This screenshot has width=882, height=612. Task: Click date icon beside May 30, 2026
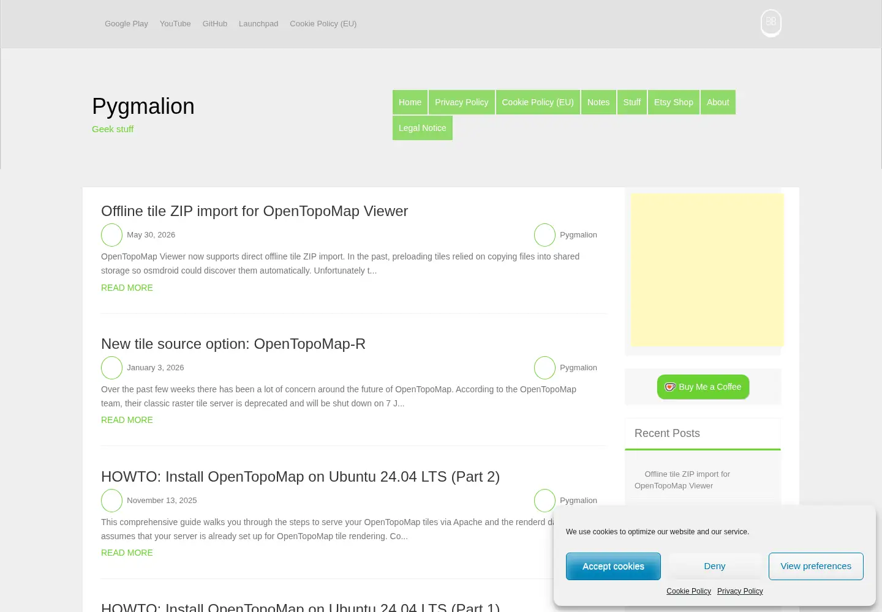tap(111, 235)
